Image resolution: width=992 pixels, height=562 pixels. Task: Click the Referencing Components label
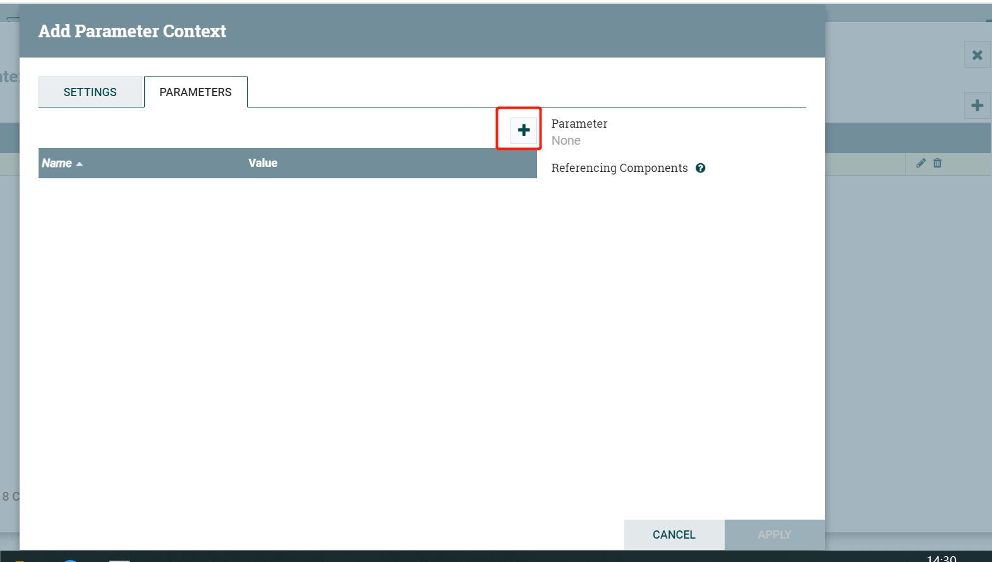click(x=620, y=168)
